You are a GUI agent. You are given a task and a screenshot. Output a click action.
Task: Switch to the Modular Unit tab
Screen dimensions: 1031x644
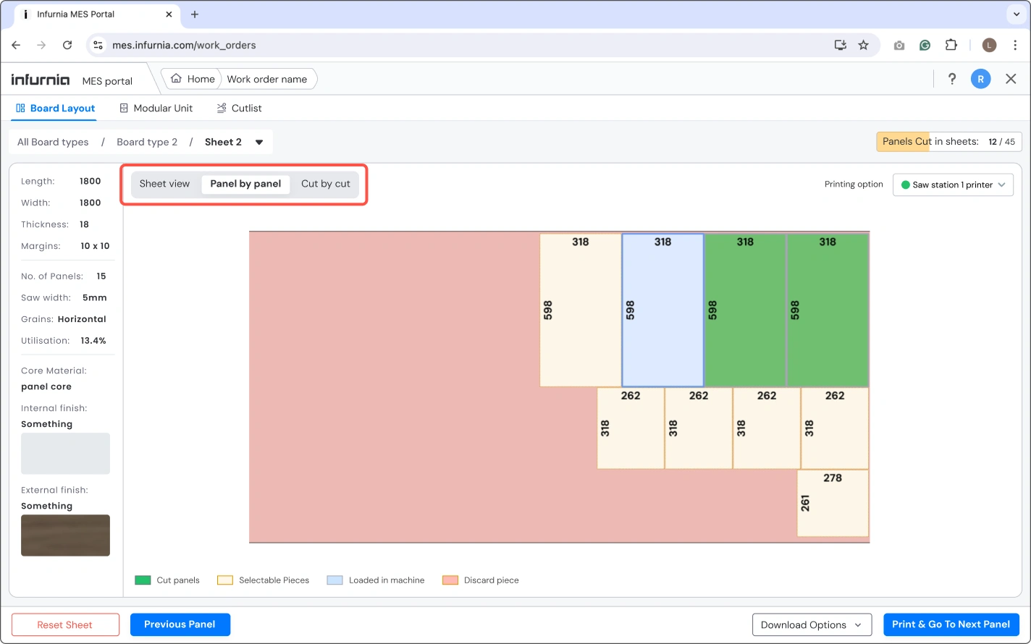pyautogui.click(x=156, y=108)
